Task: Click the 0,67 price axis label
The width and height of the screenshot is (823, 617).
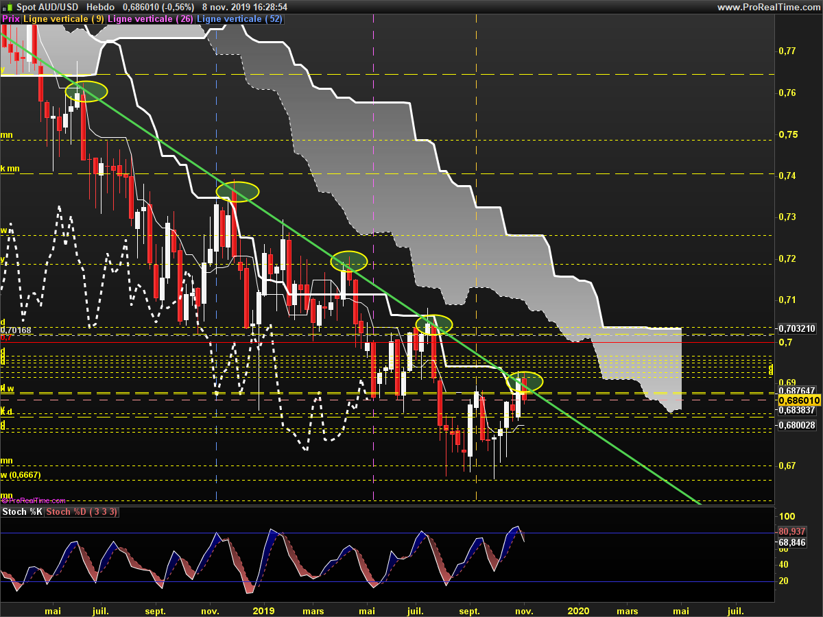Action: [x=787, y=465]
